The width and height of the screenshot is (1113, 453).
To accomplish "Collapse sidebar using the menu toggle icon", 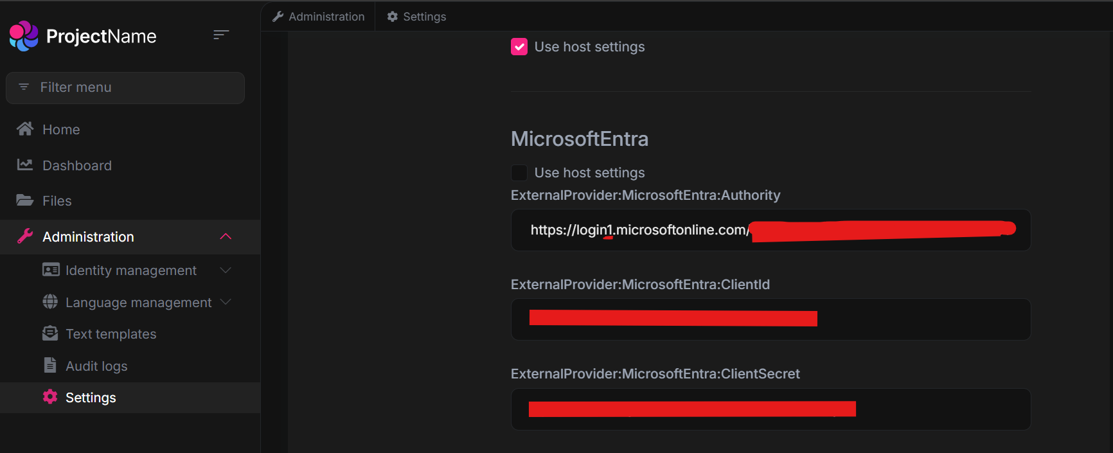I will (220, 35).
